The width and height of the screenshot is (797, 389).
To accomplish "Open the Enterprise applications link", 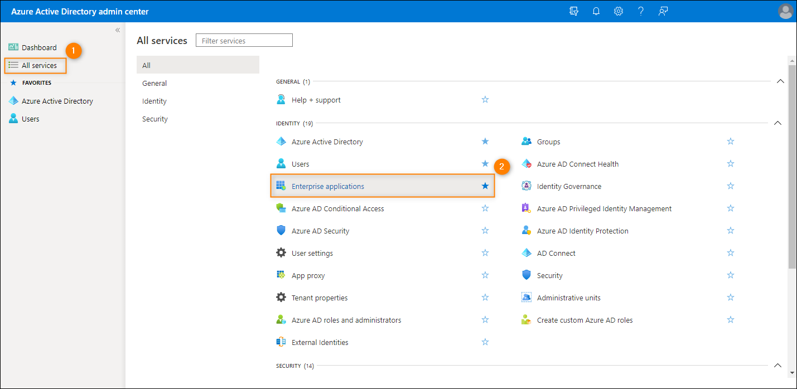I will tap(328, 186).
